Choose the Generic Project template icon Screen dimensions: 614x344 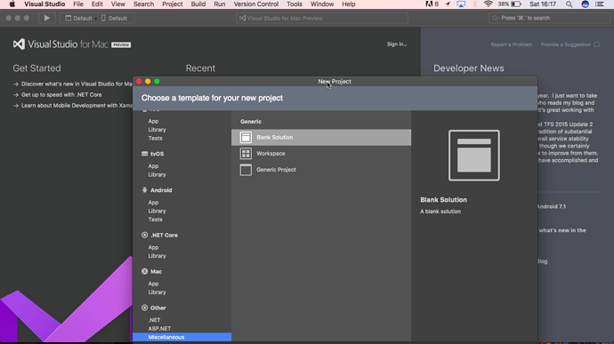tap(246, 170)
